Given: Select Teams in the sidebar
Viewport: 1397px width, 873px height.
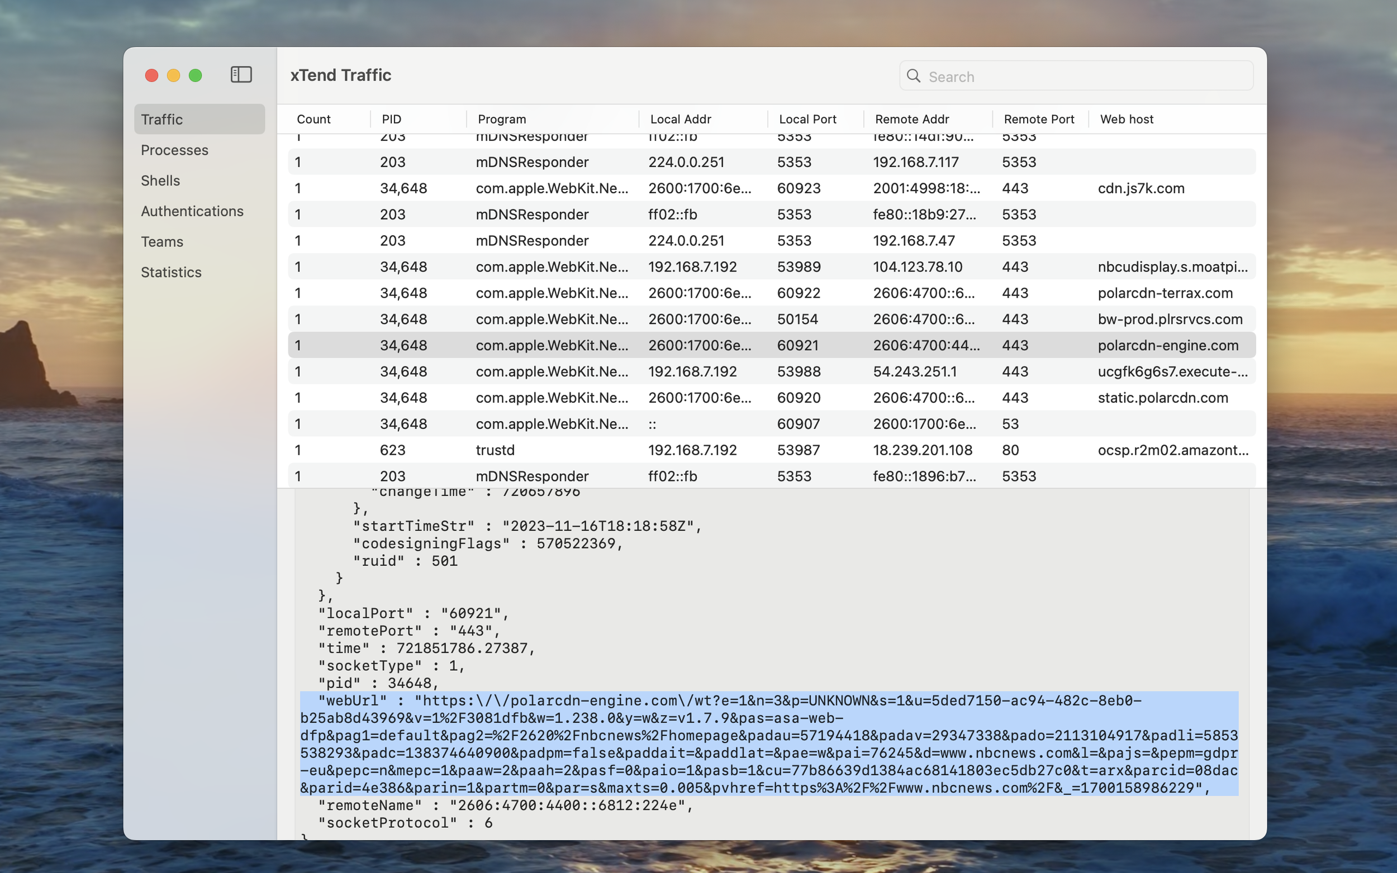Looking at the screenshot, I should [161, 242].
